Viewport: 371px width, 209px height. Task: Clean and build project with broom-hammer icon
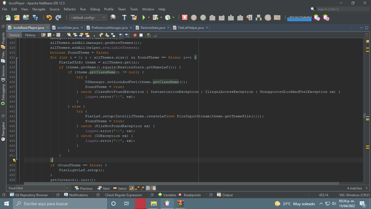click(134, 18)
